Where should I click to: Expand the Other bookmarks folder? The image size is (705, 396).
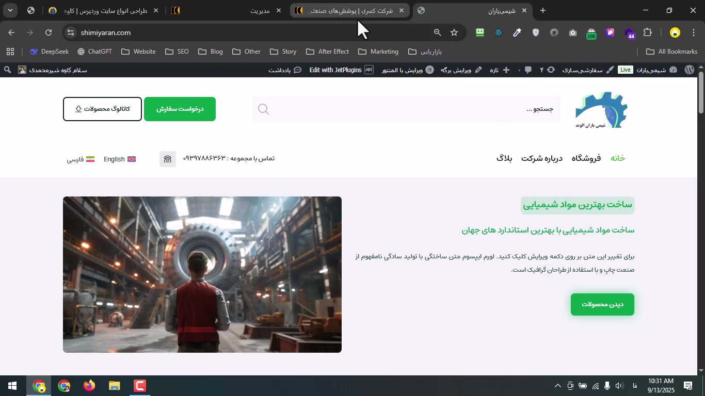click(247, 52)
